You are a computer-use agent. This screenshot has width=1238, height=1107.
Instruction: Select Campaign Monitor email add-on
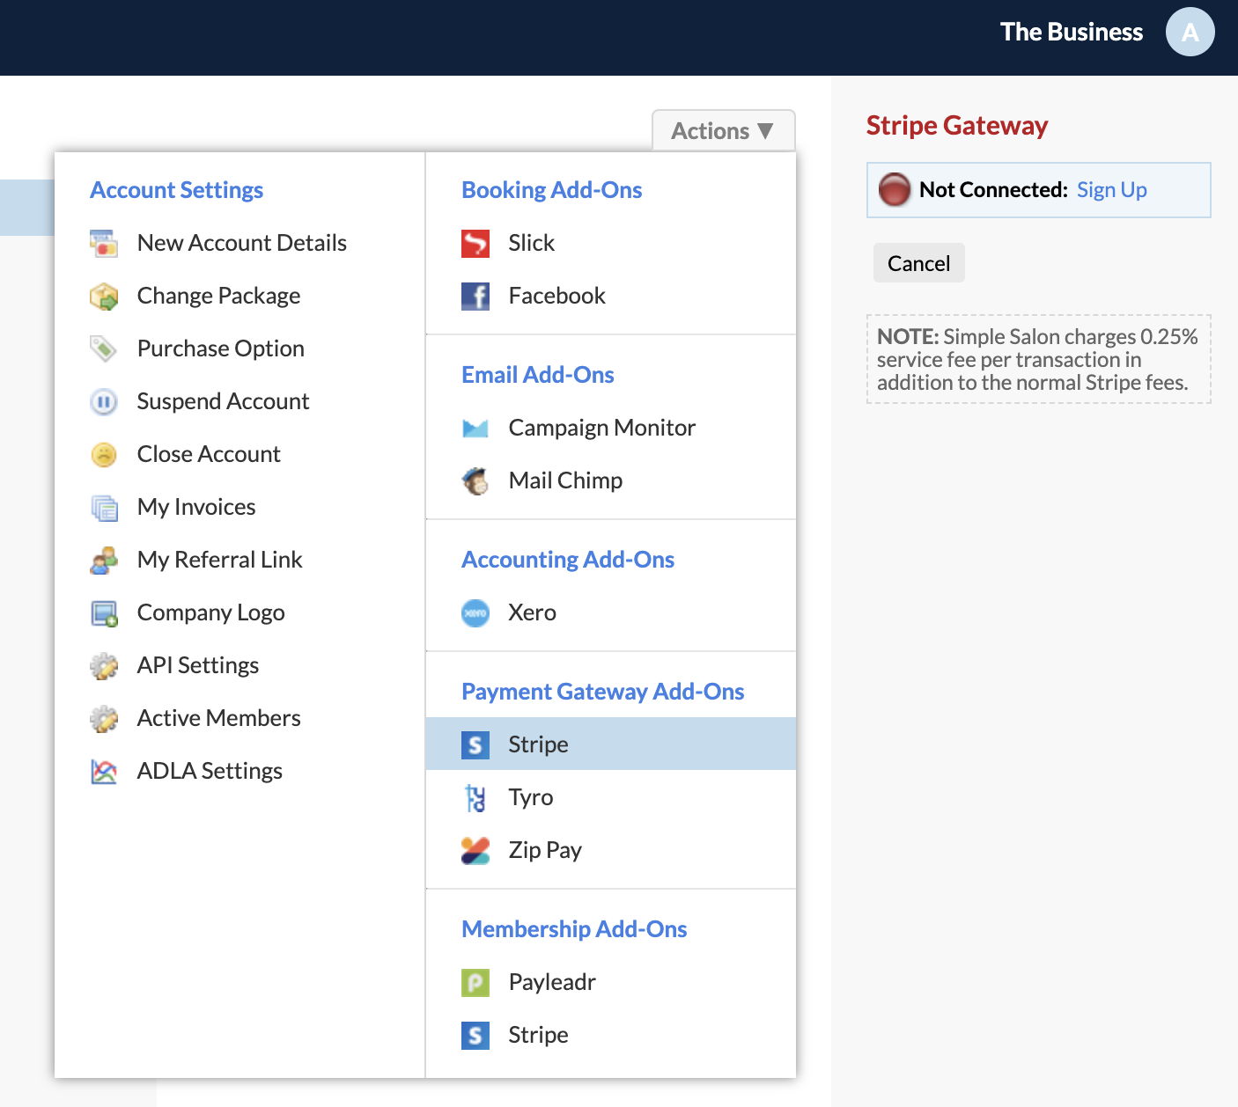(611, 428)
